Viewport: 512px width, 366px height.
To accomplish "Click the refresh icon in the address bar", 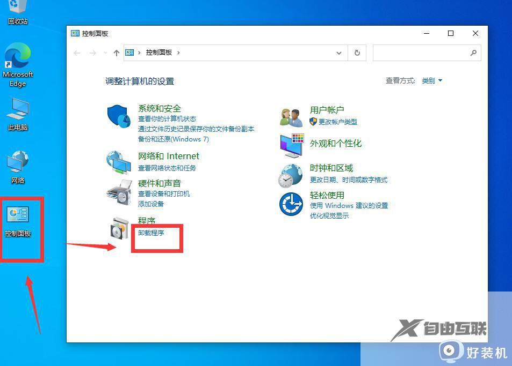I will point(357,53).
